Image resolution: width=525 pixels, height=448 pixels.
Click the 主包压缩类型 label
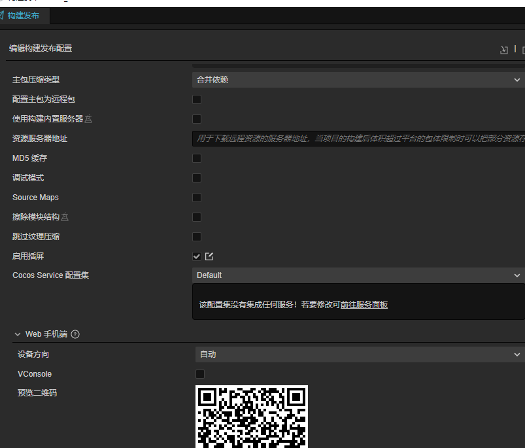36,80
